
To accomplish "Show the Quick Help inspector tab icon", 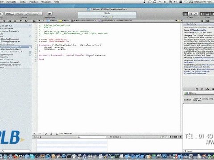I will click(x=208, y=21).
